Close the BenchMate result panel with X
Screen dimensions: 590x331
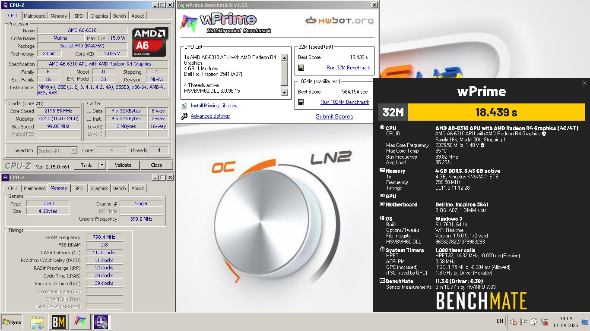[584, 83]
